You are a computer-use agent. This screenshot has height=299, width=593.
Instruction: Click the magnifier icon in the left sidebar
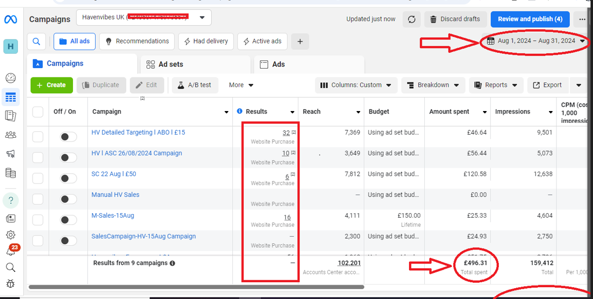coord(10,267)
